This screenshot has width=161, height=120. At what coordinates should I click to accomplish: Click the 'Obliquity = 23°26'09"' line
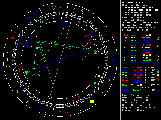click(138, 25)
